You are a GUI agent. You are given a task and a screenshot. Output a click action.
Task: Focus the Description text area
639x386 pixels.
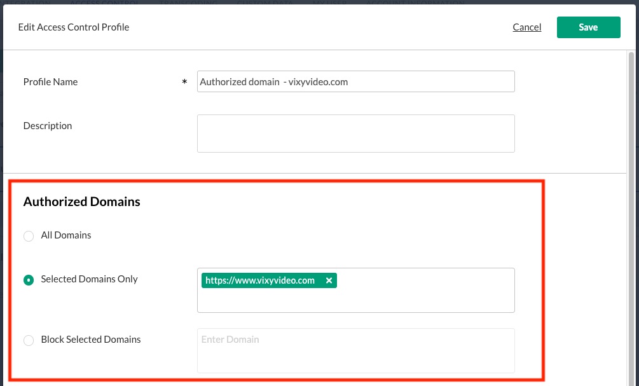point(356,134)
